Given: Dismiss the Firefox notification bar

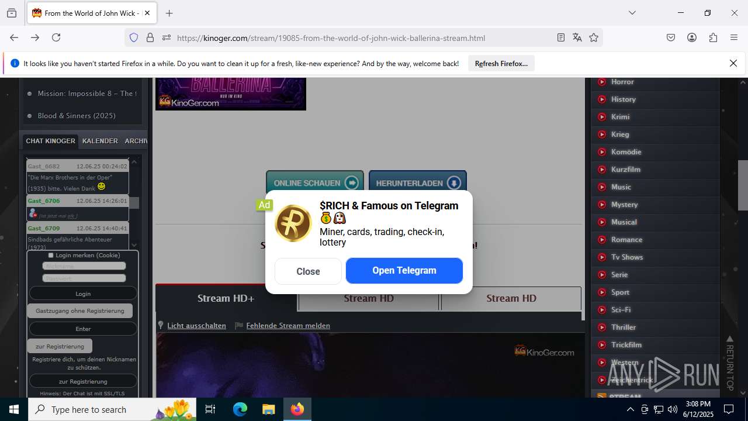Looking at the screenshot, I should click(x=733, y=63).
